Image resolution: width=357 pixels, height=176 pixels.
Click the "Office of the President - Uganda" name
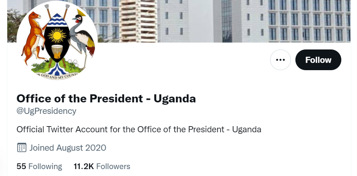[106, 99]
